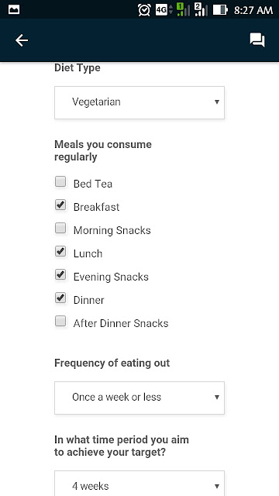Tap the alarm clock status icon
Viewport: 279px width, 496px height.
coord(144,10)
